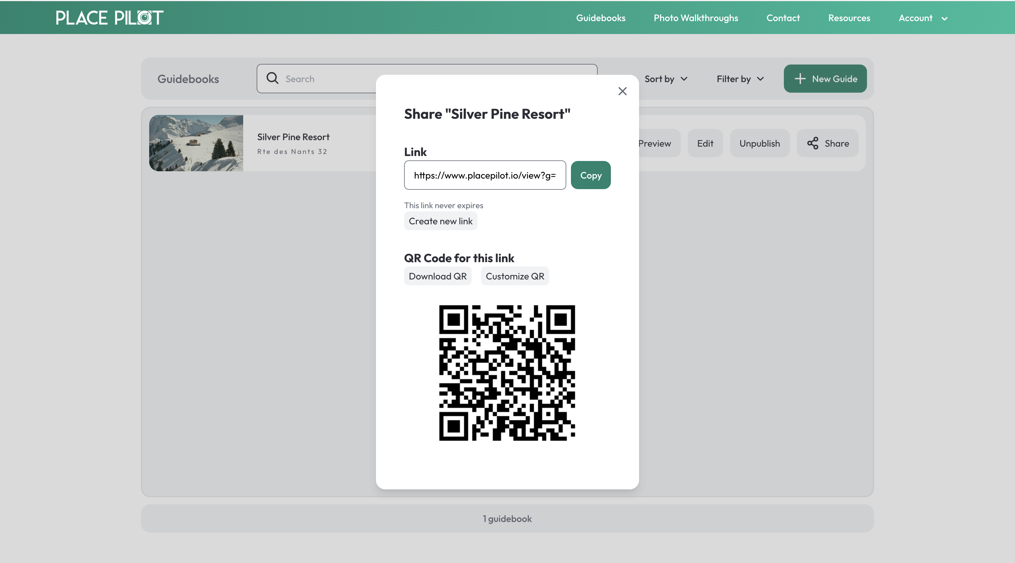Close the share dialog with X icon
Image resolution: width=1015 pixels, height=563 pixels.
coord(622,91)
